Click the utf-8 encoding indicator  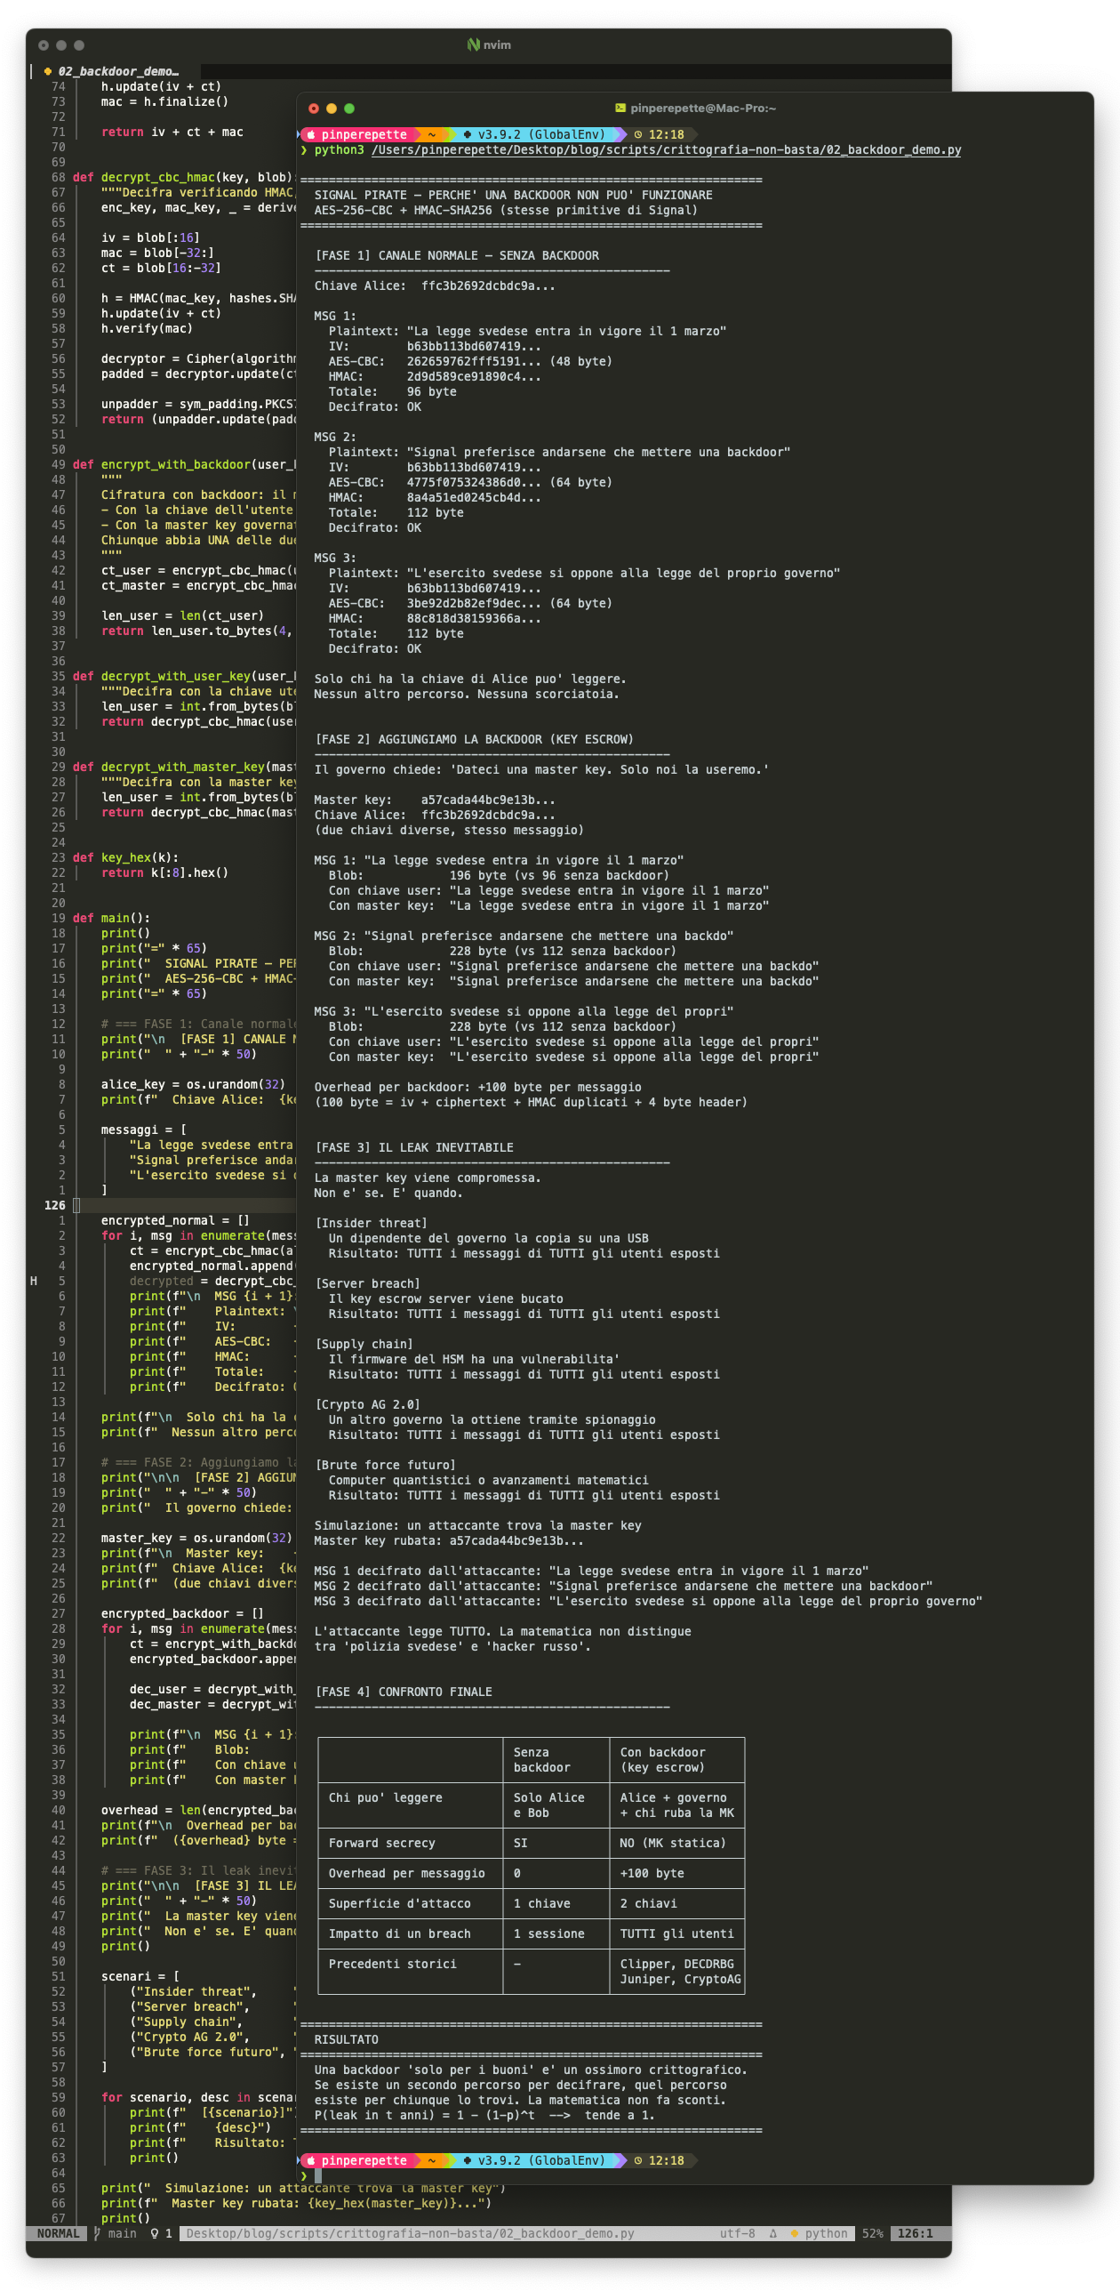[737, 2233]
